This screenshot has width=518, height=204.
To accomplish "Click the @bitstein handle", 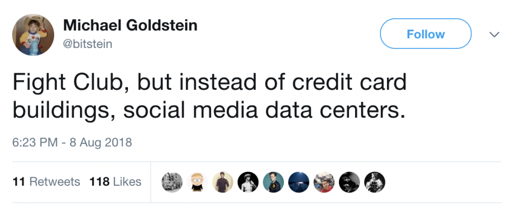I will (x=88, y=44).
